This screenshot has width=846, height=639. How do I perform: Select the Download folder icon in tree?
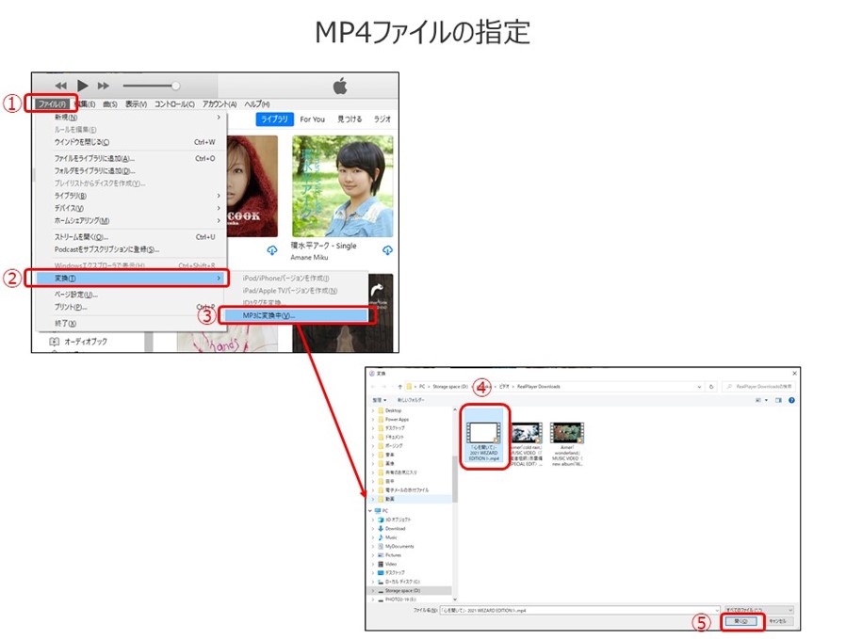[381, 529]
